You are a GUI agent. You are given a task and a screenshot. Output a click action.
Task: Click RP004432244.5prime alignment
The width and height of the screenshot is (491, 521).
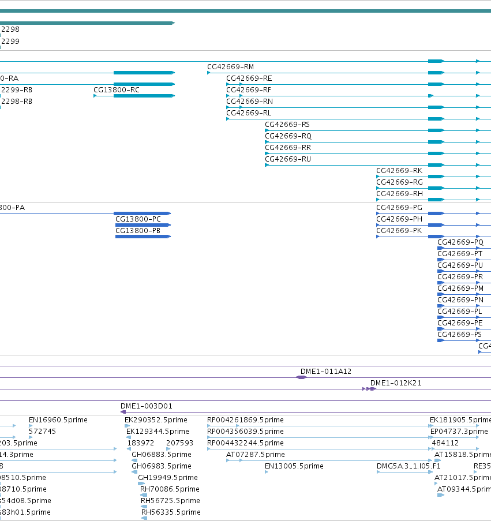[246, 443]
